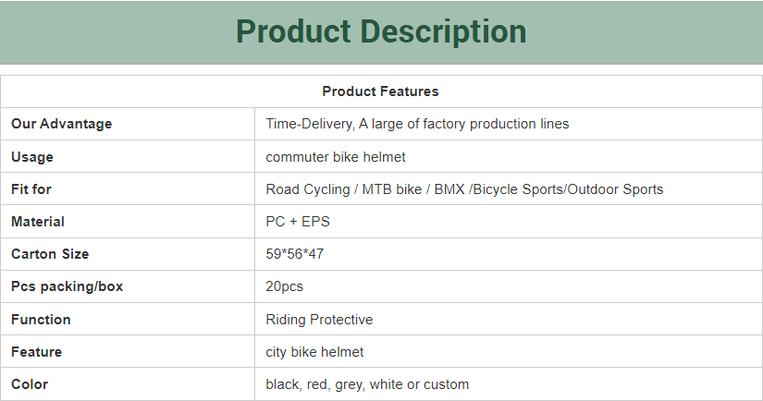Select the Product Features table header
This screenshot has width=763, height=401.
click(381, 91)
